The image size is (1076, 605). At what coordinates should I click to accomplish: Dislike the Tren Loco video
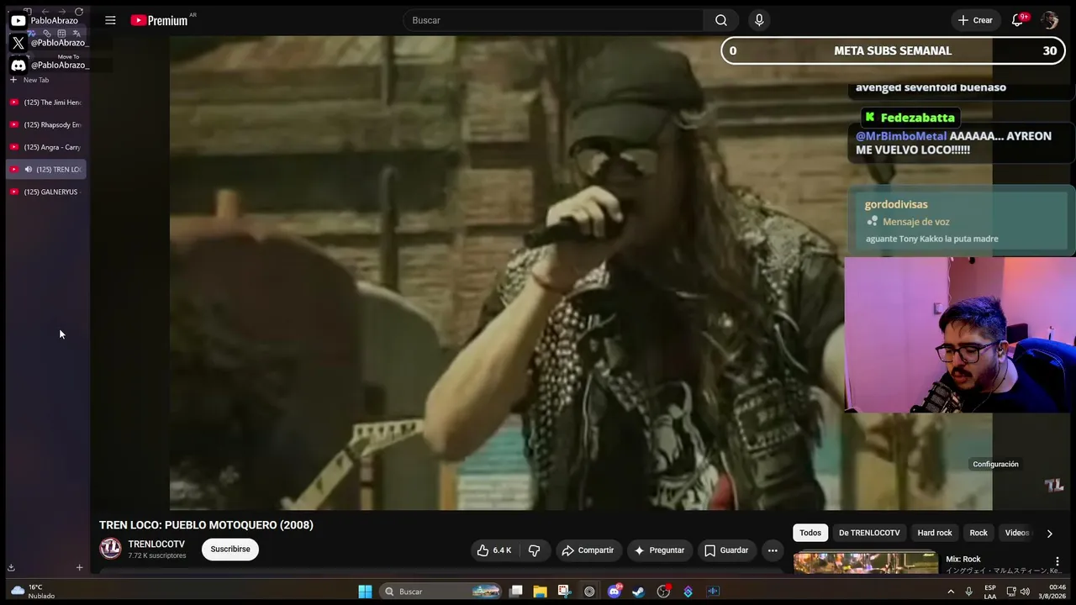click(x=535, y=550)
